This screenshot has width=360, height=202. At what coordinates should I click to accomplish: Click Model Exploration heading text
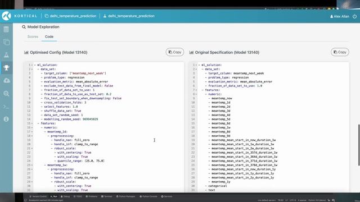(x=43, y=27)
